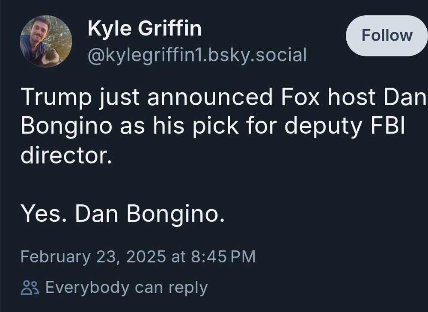Click the post's first paragraph text

[x=214, y=127]
